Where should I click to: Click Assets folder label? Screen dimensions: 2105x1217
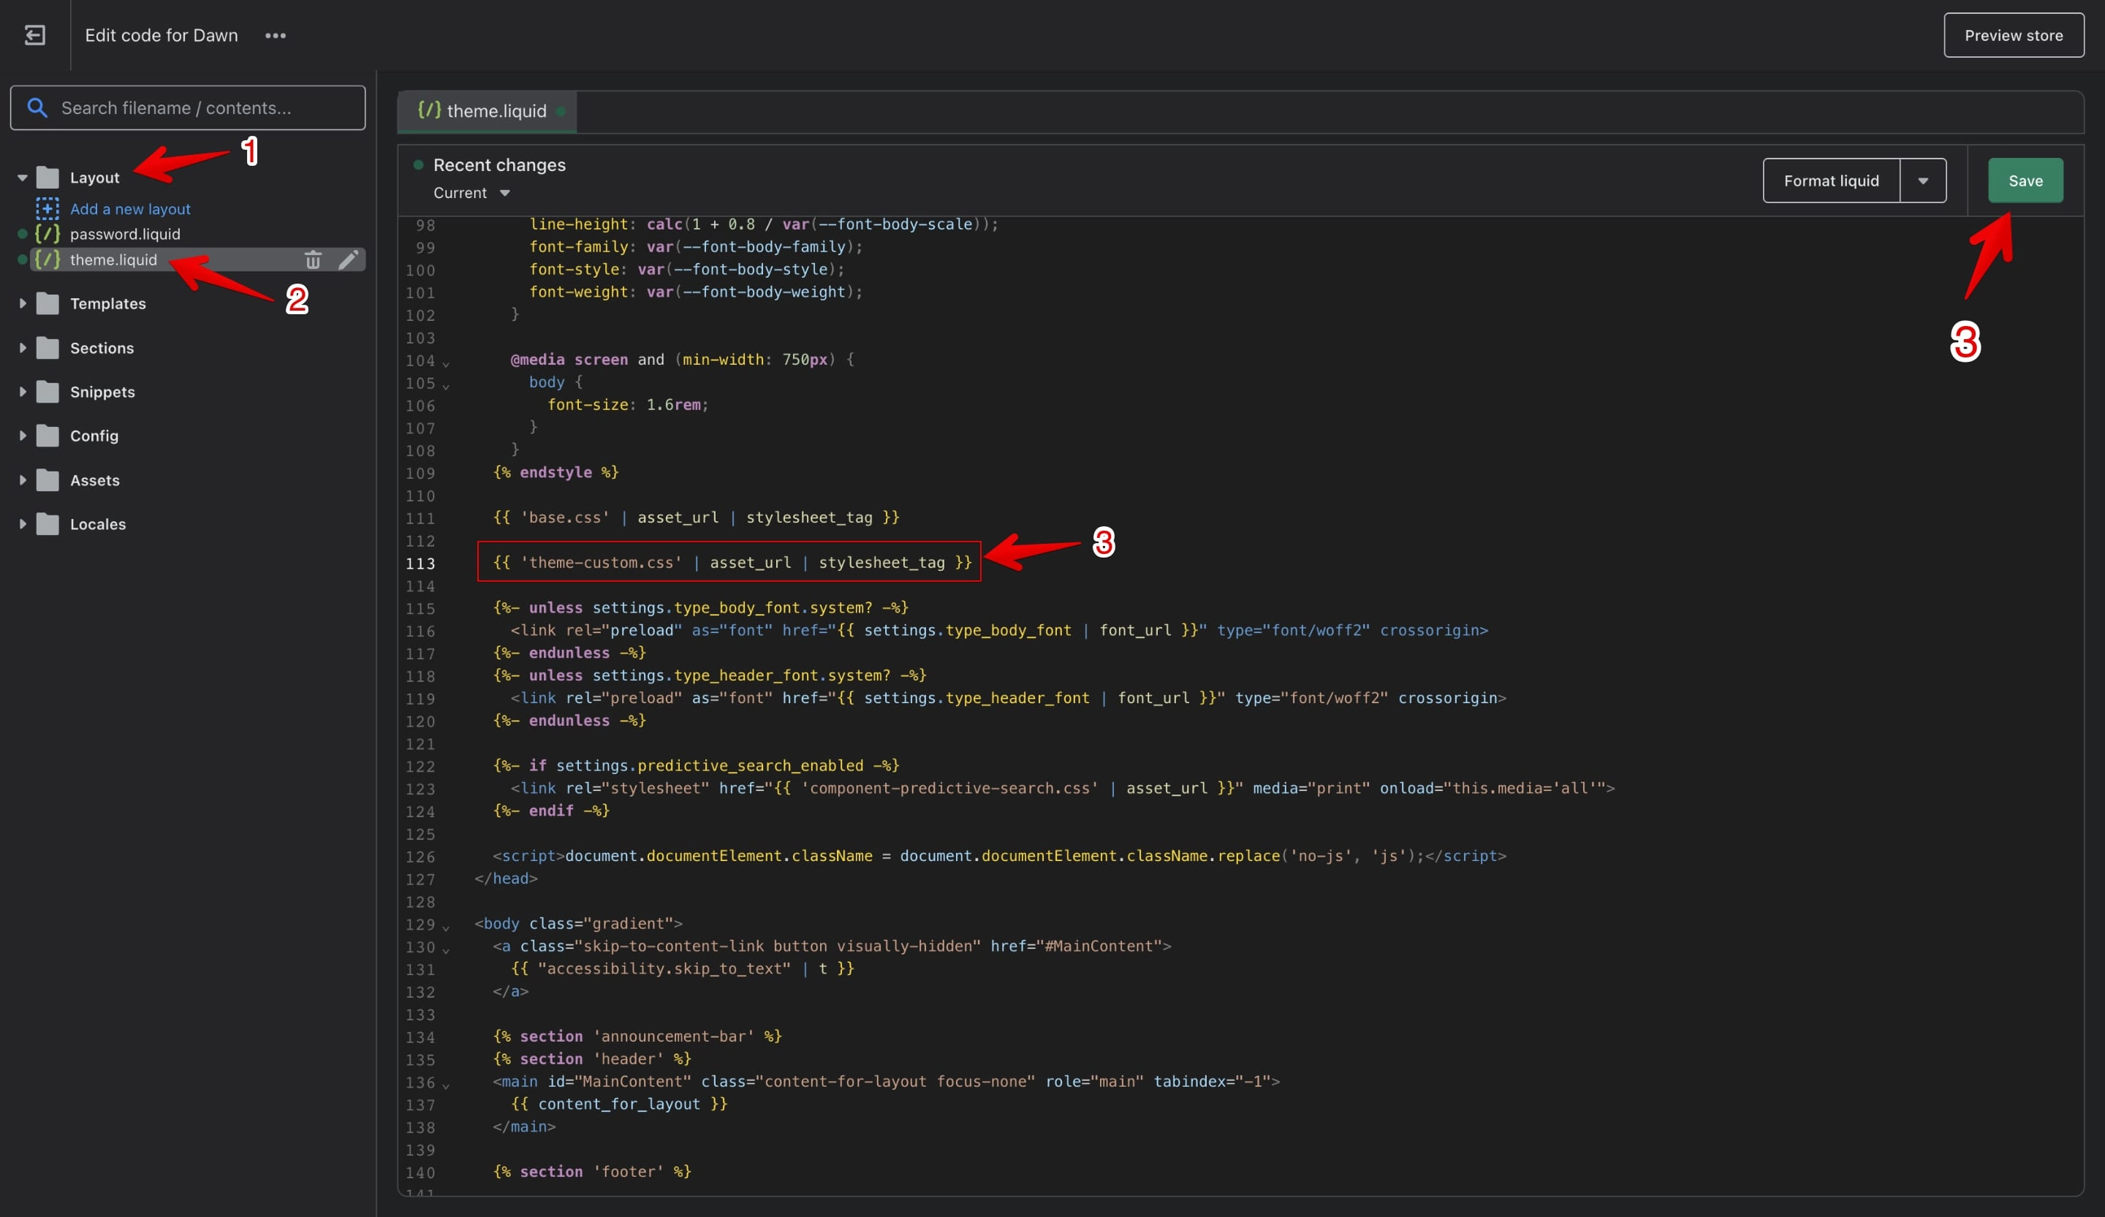[x=95, y=479]
